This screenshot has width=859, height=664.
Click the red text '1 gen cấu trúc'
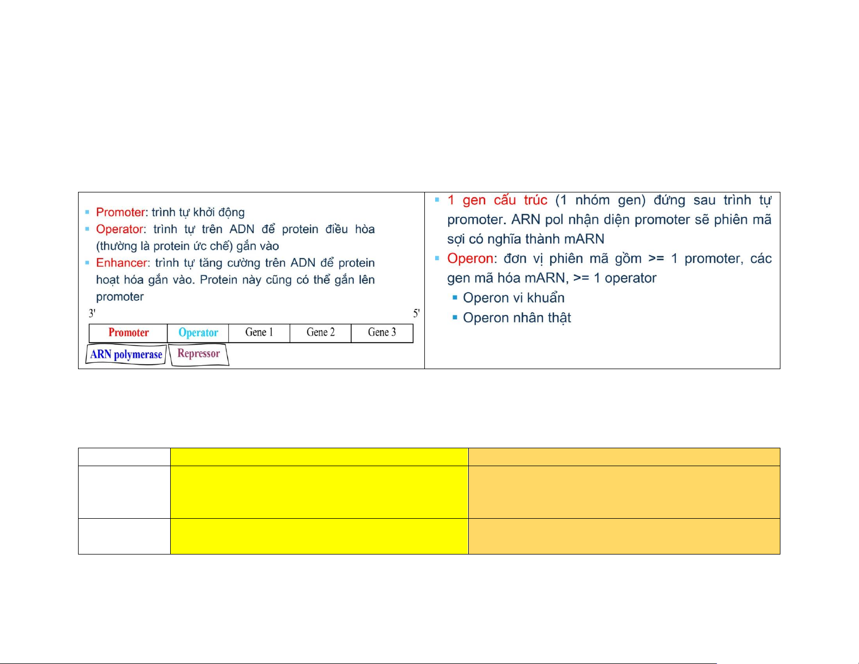(x=497, y=200)
